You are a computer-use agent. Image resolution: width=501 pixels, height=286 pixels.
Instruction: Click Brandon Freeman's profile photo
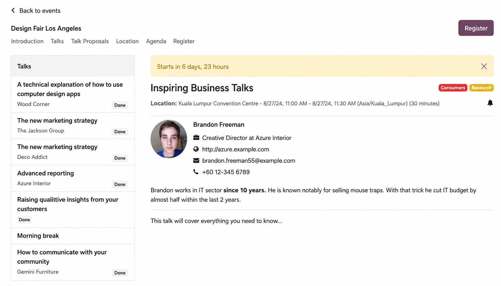pyautogui.click(x=169, y=139)
